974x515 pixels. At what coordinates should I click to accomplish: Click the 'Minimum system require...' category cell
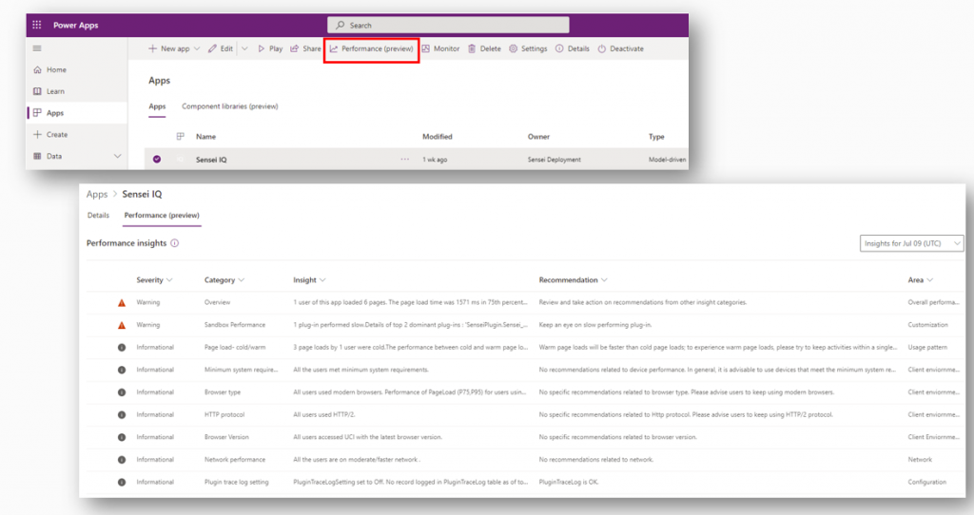(241, 370)
